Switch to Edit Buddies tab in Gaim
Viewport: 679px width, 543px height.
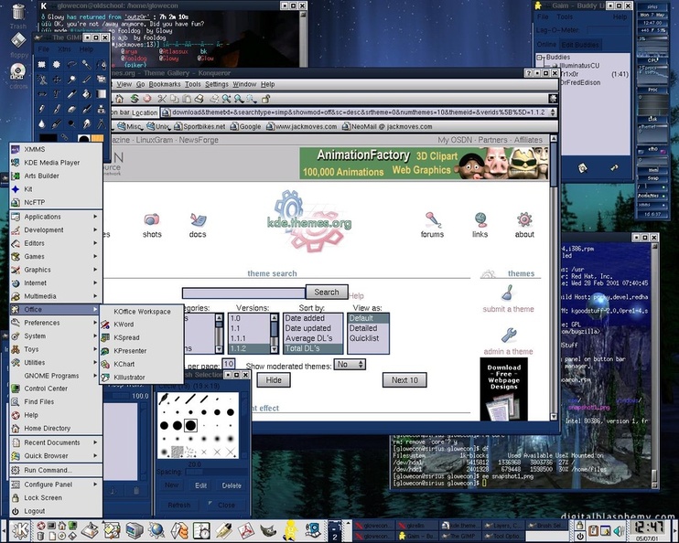point(580,45)
